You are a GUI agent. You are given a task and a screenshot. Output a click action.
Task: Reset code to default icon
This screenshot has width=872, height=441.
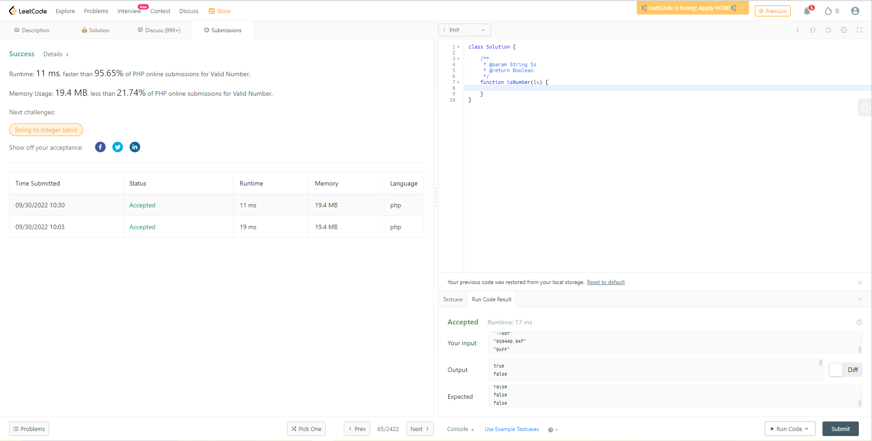[x=828, y=30]
